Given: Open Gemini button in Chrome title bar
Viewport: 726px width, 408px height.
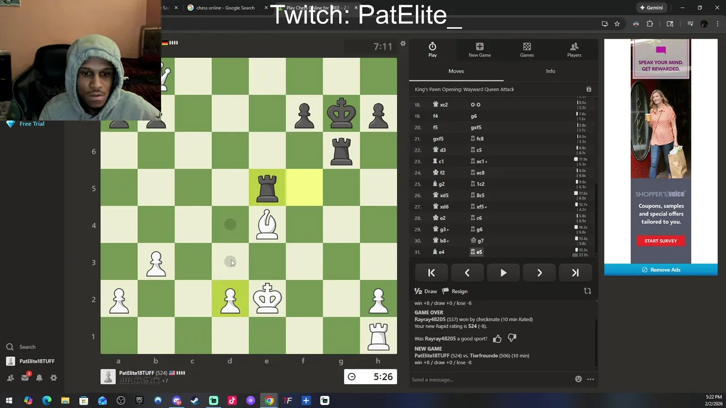Looking at the screenshot, I should click(x=651, y=8).
